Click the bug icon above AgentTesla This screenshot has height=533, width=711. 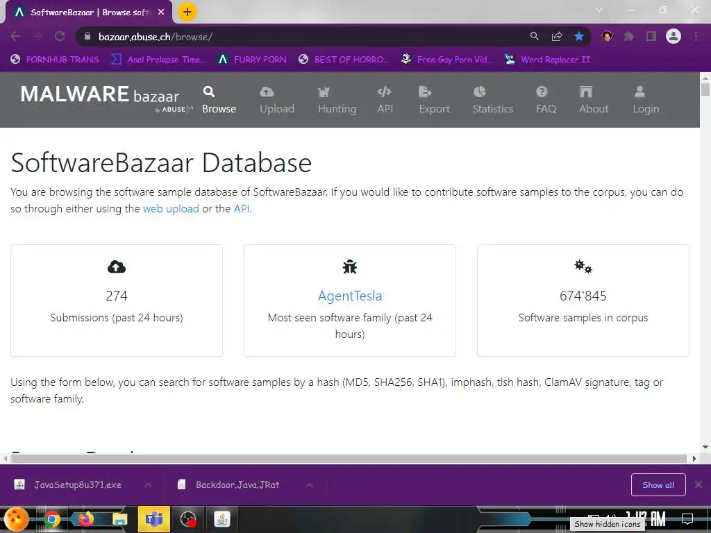pos(350,267)
